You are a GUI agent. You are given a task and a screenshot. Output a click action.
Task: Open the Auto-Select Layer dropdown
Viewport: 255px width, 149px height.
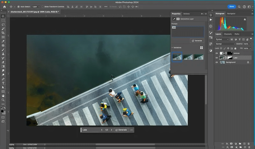click(x=36, y=6)
